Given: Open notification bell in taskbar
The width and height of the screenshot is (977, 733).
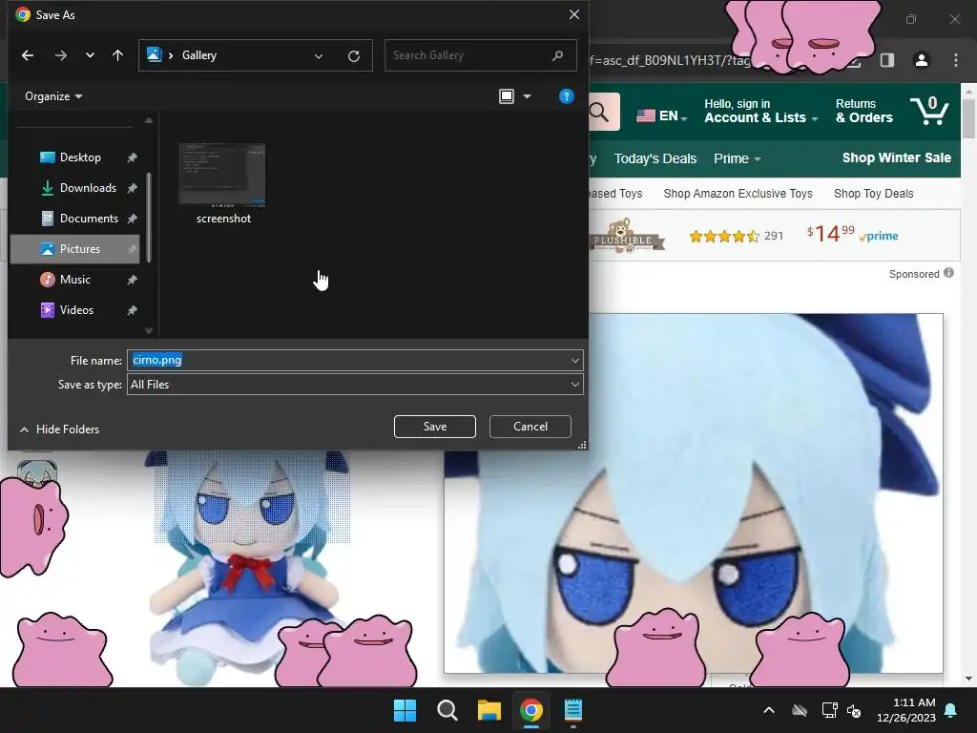Looking at the screenshot, I should tap(951, 710).
